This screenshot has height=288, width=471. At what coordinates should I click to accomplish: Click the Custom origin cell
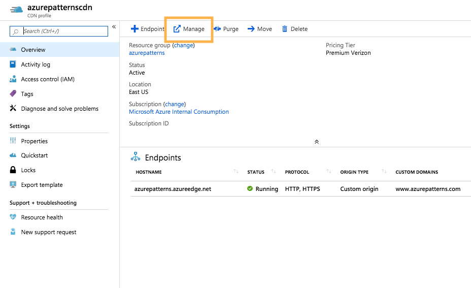tap(359, 189)
